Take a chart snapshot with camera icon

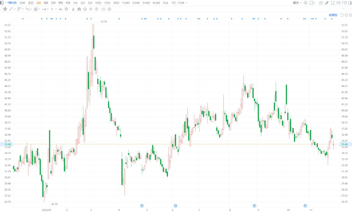pyautogui.click(x=321, y=3)
